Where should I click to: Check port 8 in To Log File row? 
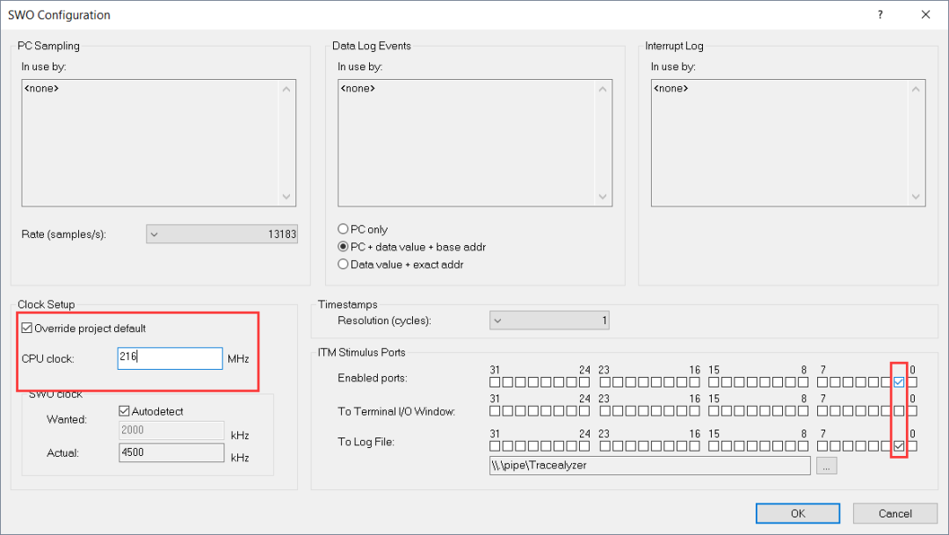pos(803,446)
